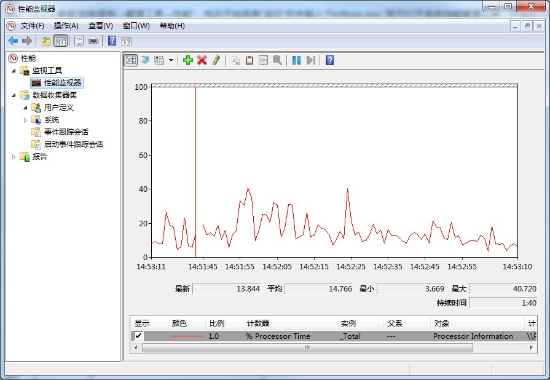The width and height of the screenshot is (550, 380).
Task: Select 性能监视器 in the tree
Action: (x=63, y=83)
